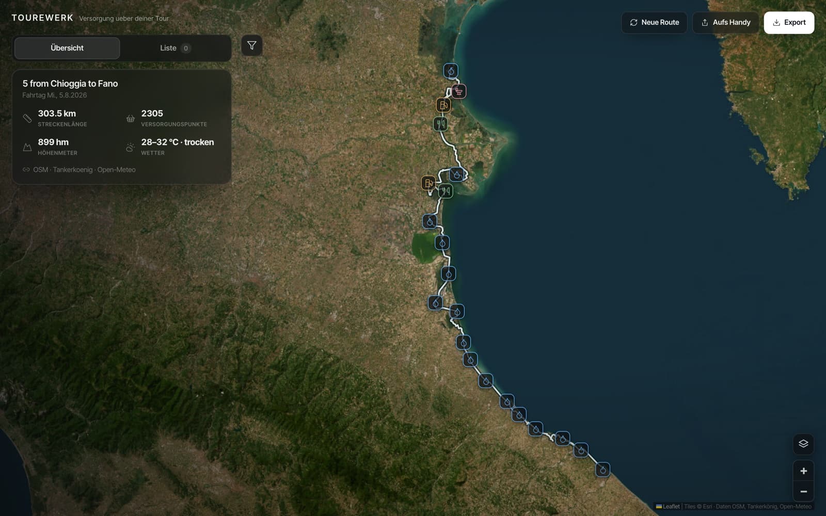
Task: Click the title '5 from Chioggia to Fano'
Action: point(70,84)
